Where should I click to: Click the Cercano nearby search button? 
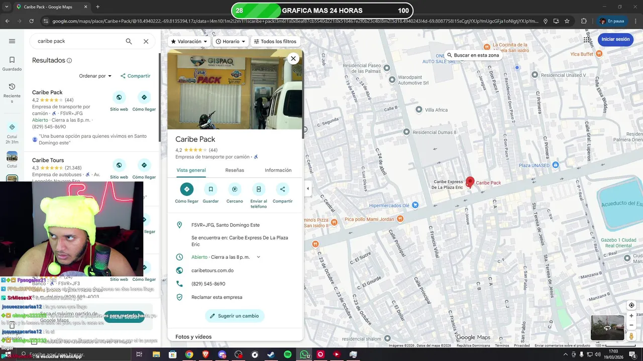235,193
